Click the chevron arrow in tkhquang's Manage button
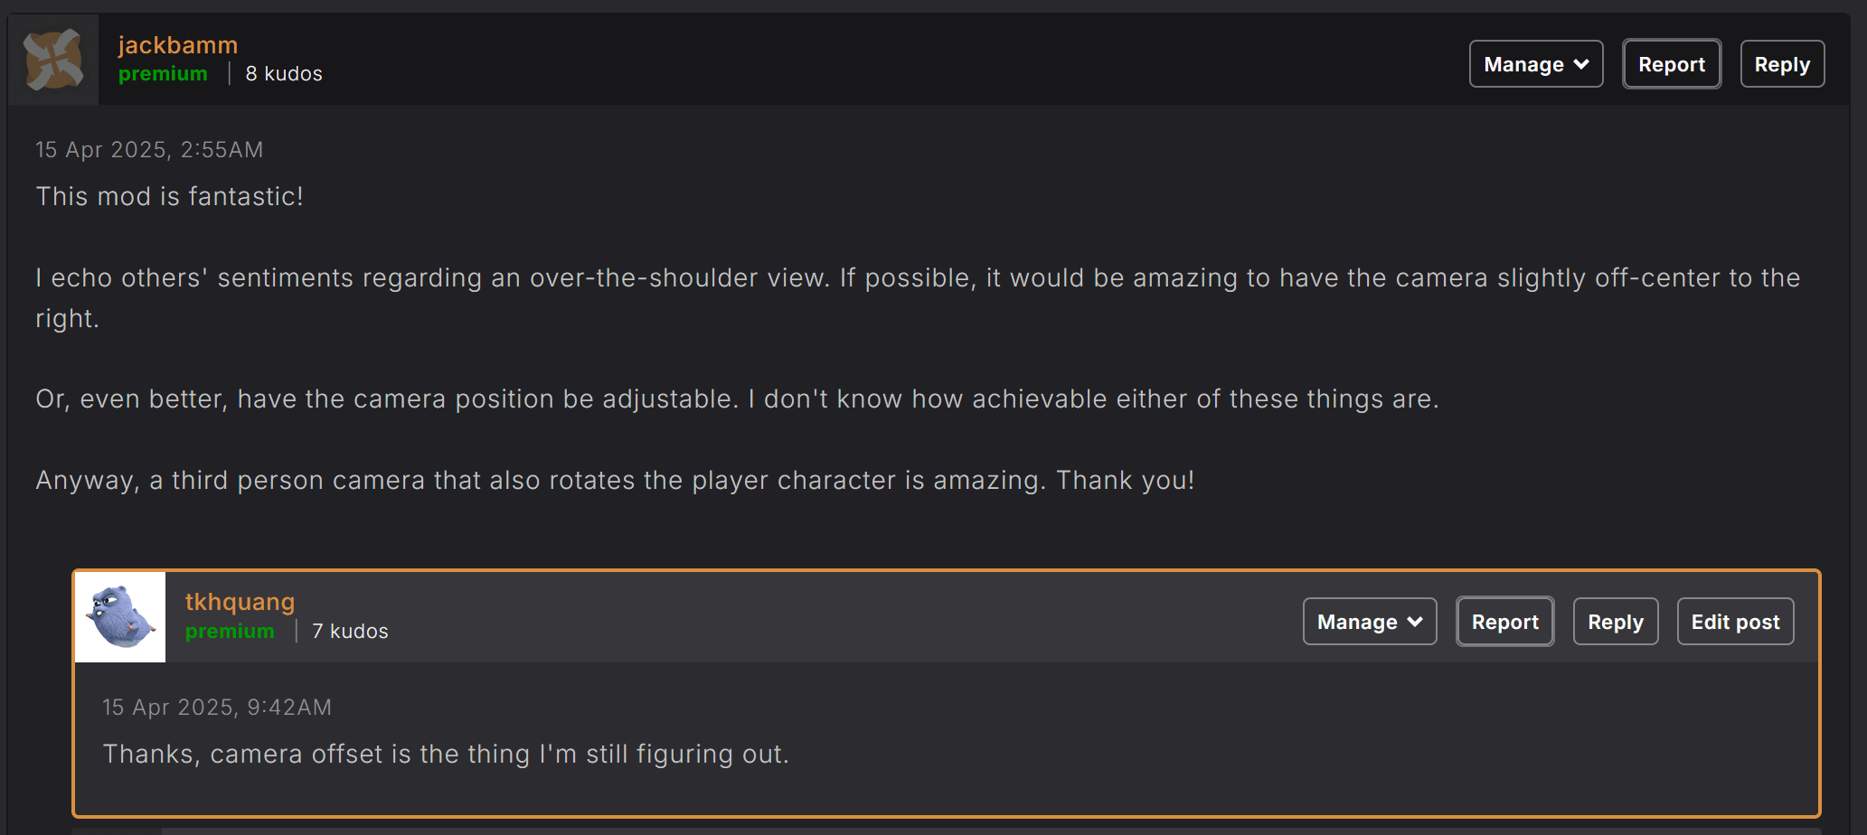 pyautogui.click(x=1415, y=622)
